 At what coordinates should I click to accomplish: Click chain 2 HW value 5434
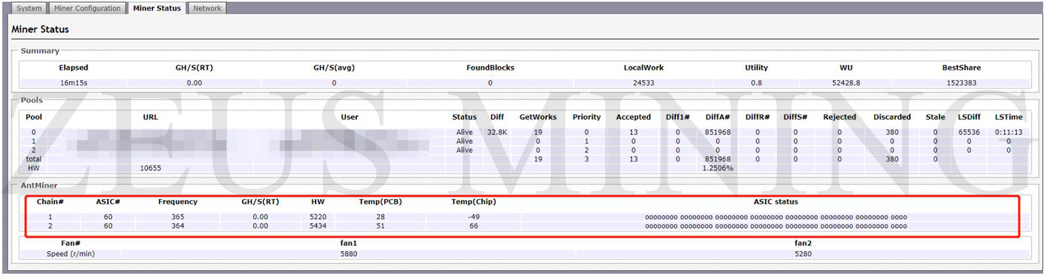[318, 226]
